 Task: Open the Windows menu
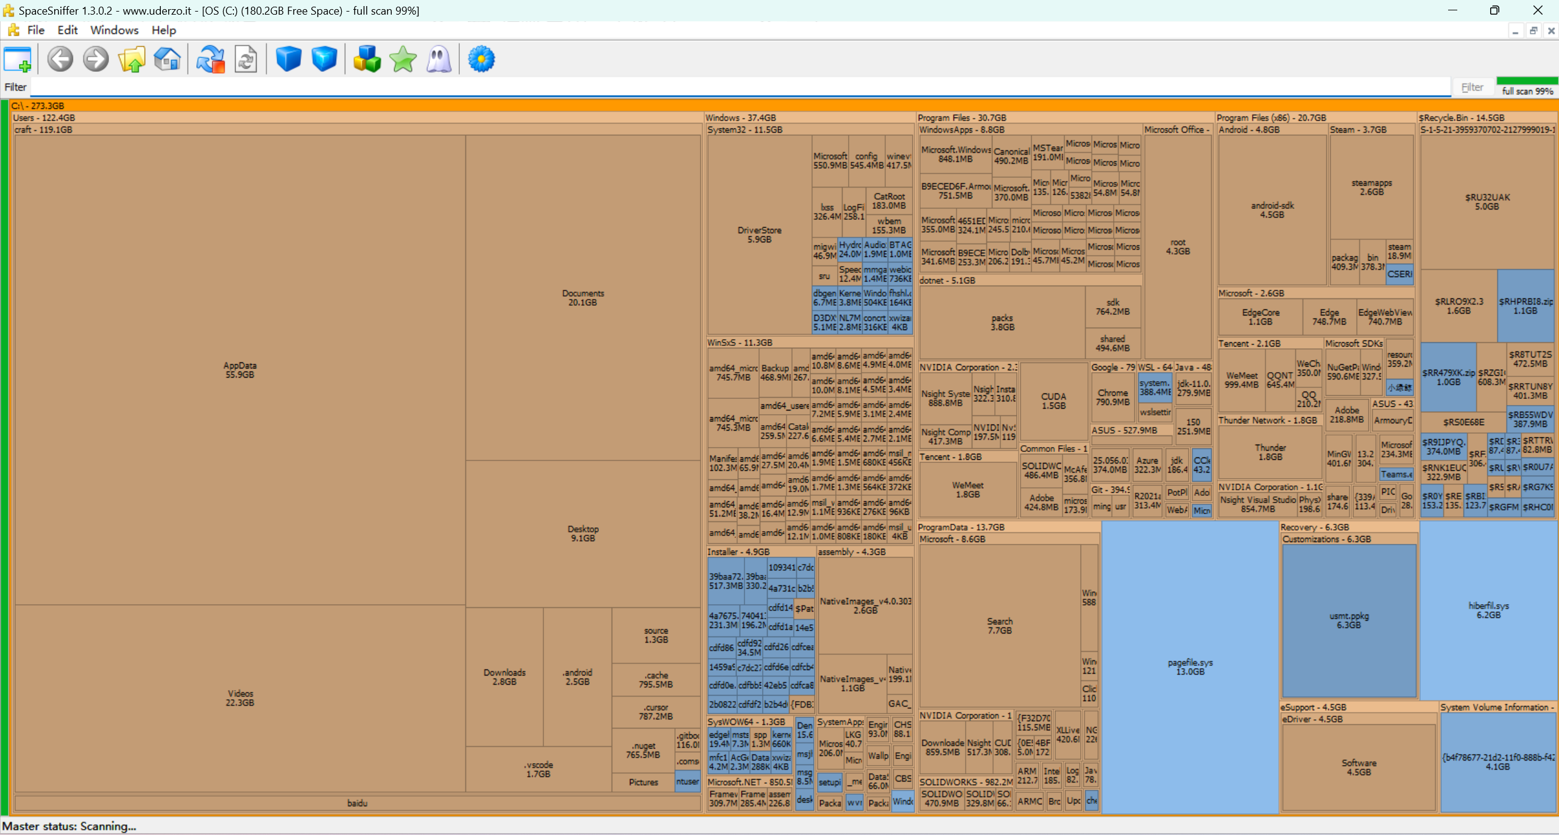pyautogui.click(x=114, y=30)
